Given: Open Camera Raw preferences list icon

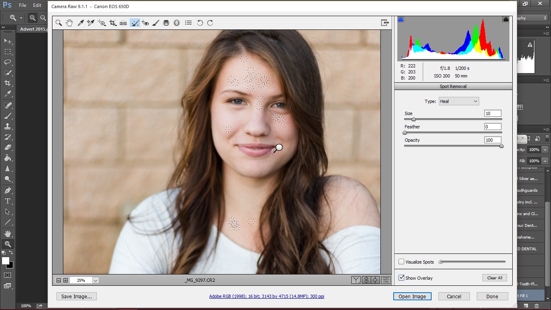Looking at the screenshot, I should (188, 23).
